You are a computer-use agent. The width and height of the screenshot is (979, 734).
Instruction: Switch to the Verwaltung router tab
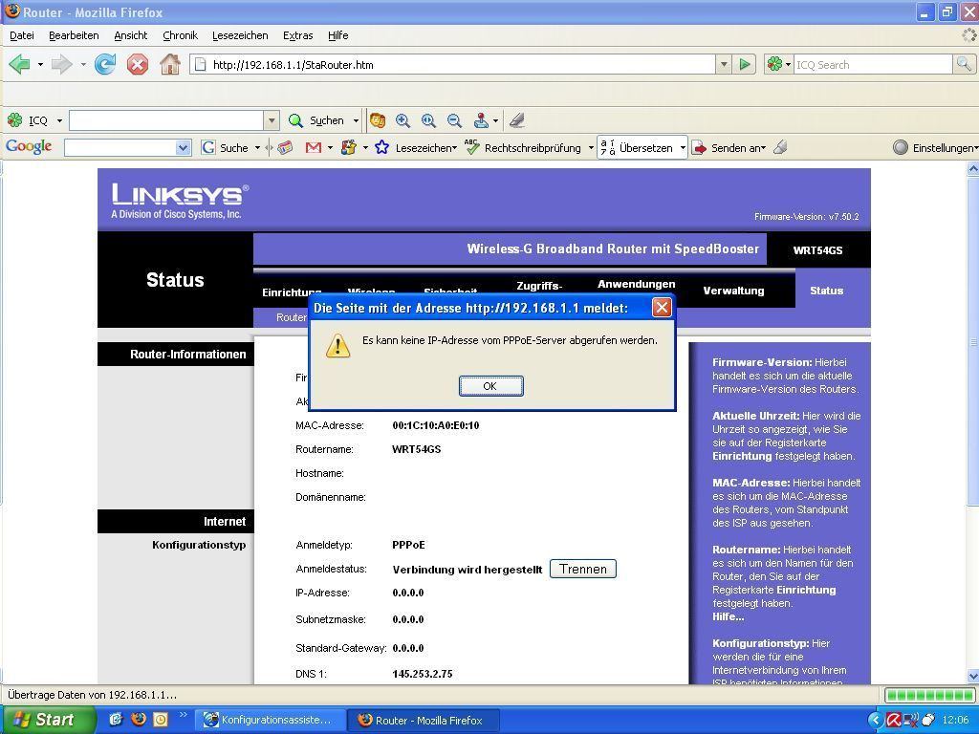[733, 291]
